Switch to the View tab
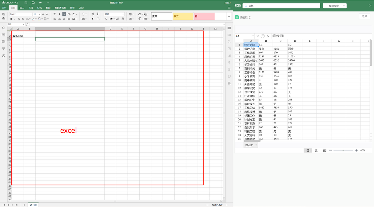The image size is (374, 207). point(81,8)
